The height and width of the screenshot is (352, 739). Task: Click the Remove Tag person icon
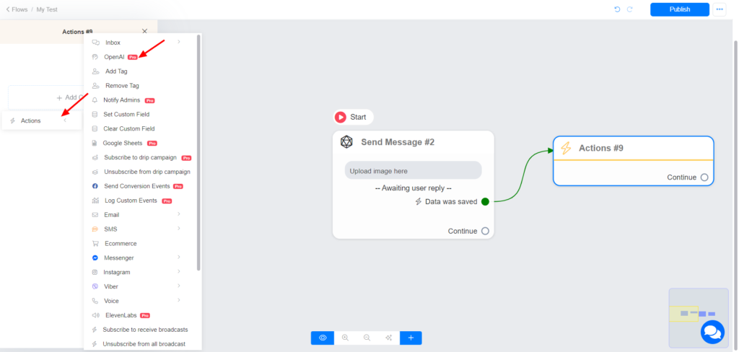coord(96,86)
